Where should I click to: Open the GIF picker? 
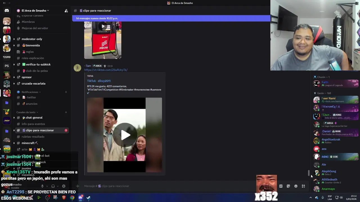click(x=281, y=186)
